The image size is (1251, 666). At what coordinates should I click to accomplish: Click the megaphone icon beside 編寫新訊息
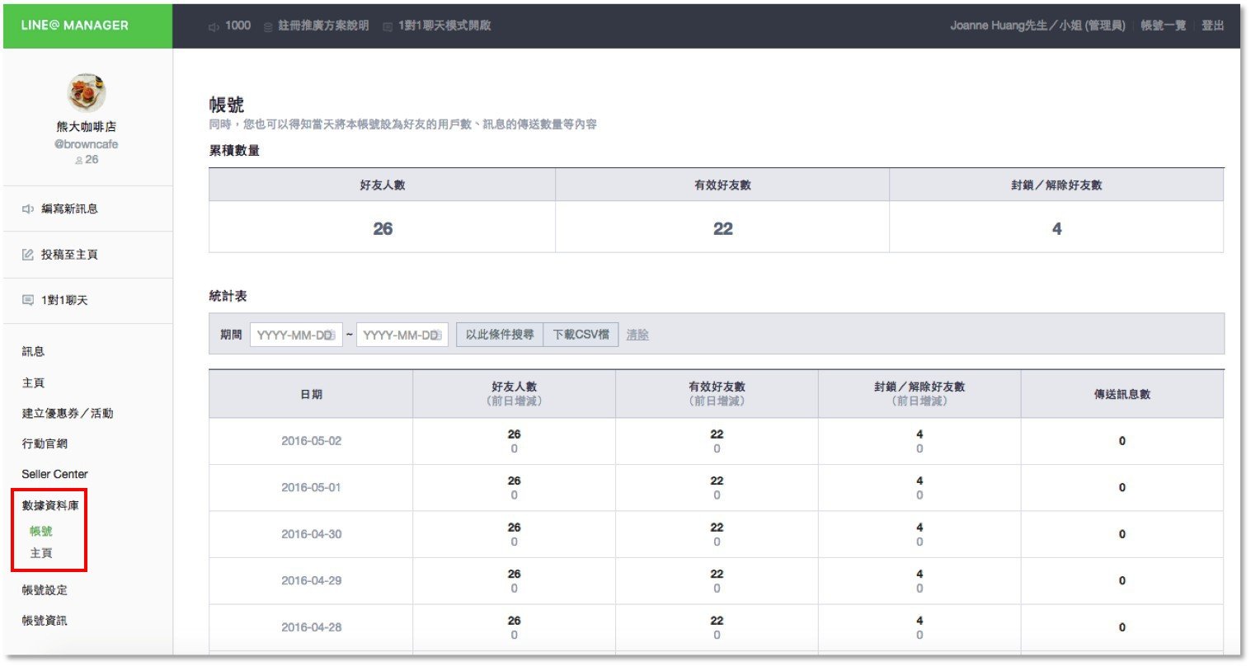tap(27, 209)
